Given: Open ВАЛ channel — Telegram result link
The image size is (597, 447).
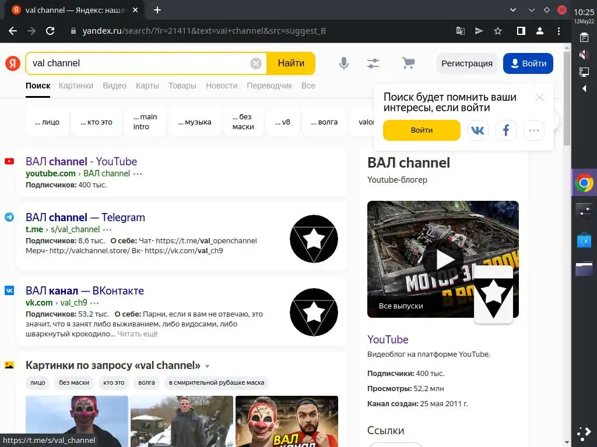Looking at the screenshot, I should pos(85,218).
